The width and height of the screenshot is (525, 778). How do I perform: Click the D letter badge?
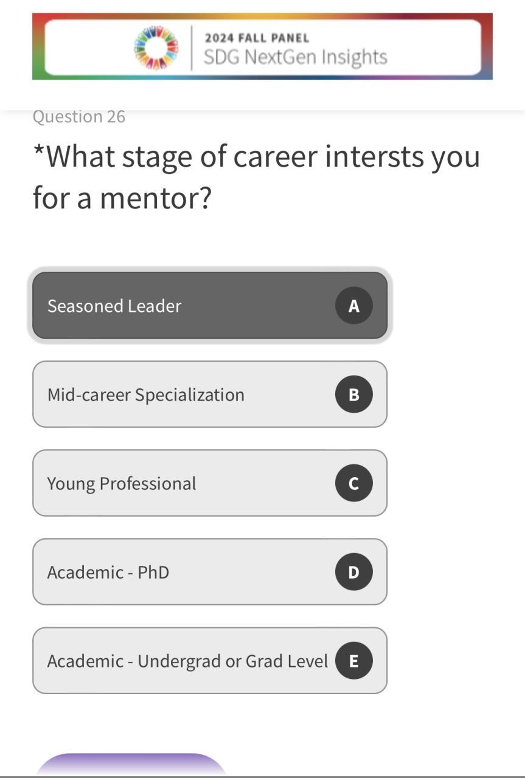coord(353,572)
